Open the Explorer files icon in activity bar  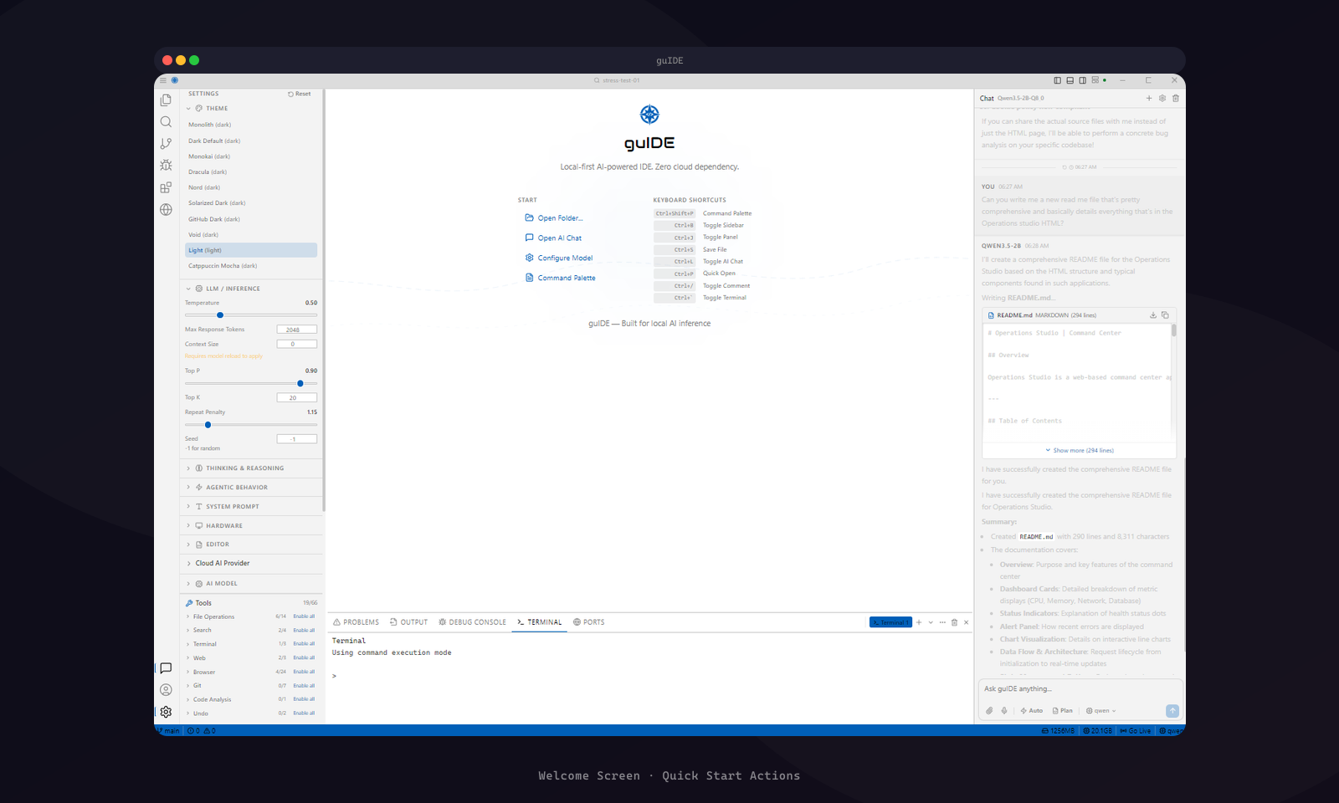point(166,100)
